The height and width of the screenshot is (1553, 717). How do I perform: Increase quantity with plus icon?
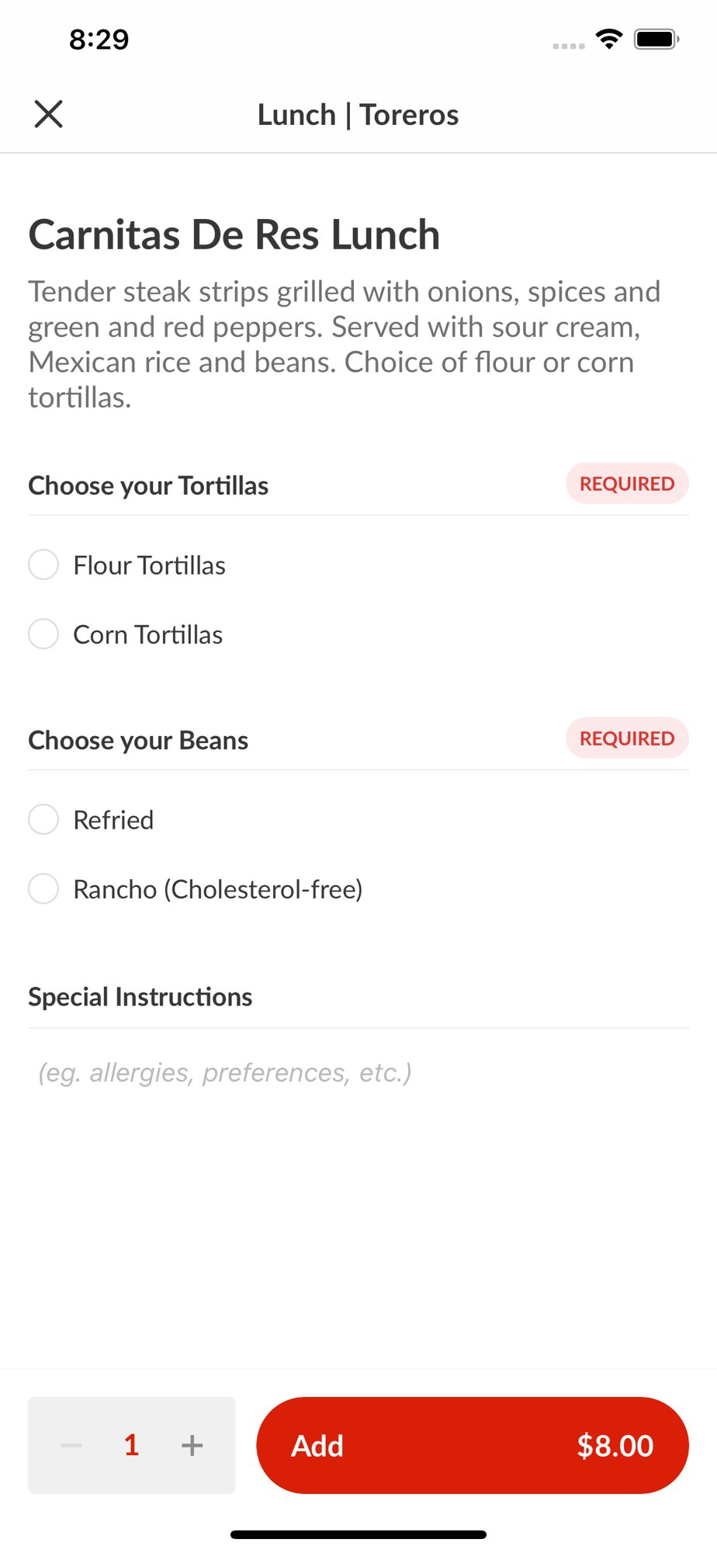click(192, 1445)
